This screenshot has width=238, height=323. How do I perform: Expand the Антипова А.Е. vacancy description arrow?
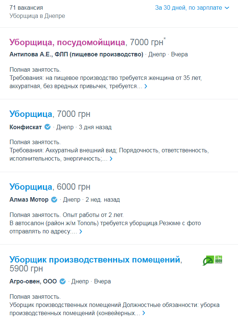click(x=146, y=86)
